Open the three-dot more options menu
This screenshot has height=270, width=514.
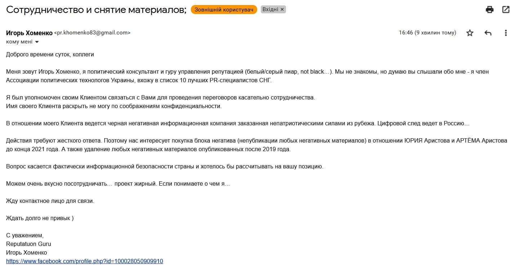[506, 33]
